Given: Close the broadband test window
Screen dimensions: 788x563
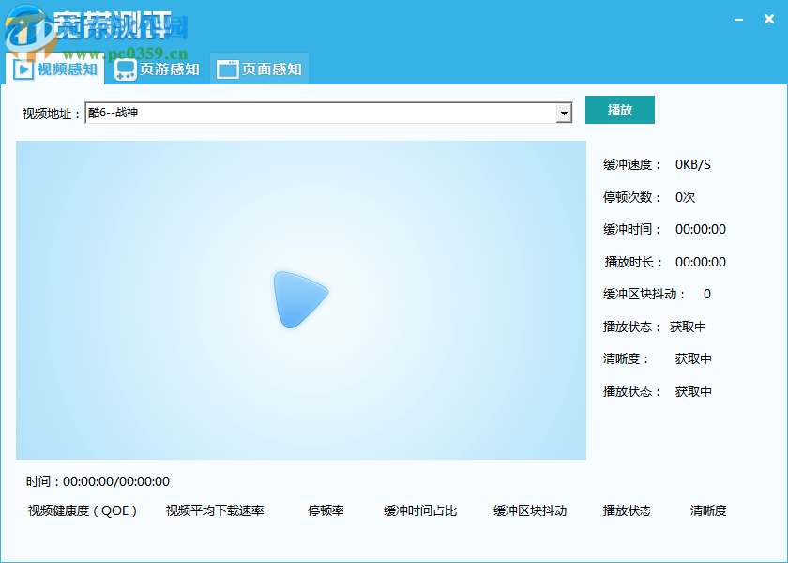Looking at the screenshot, I should pyautogui.click(x=768, y=19).
